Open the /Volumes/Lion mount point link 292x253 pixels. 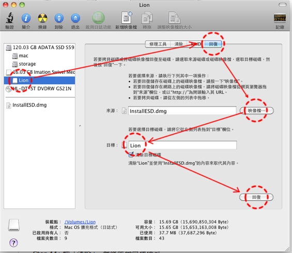pyautogui.click(x=80, y=222)
